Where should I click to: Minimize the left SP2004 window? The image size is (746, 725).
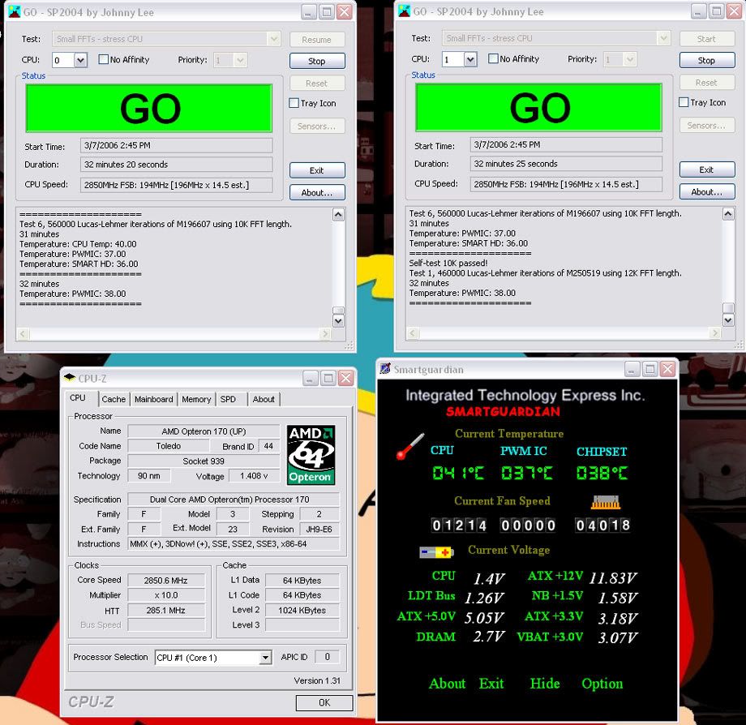point(309,12)
